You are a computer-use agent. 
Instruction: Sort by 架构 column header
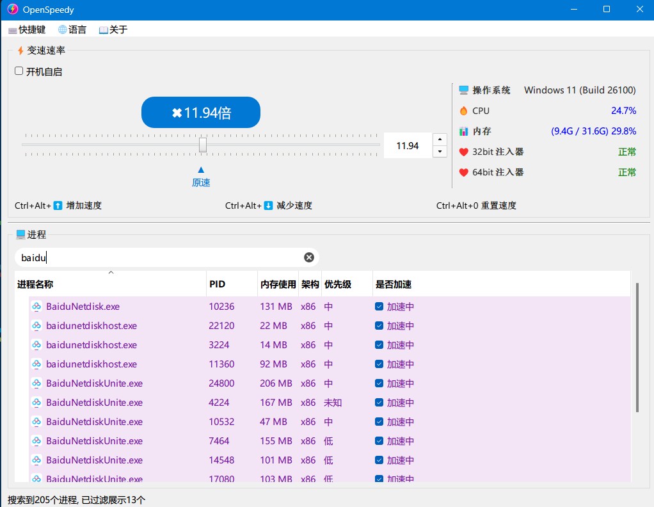310,284
